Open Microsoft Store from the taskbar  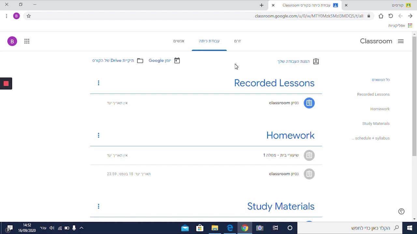point(200,228)
